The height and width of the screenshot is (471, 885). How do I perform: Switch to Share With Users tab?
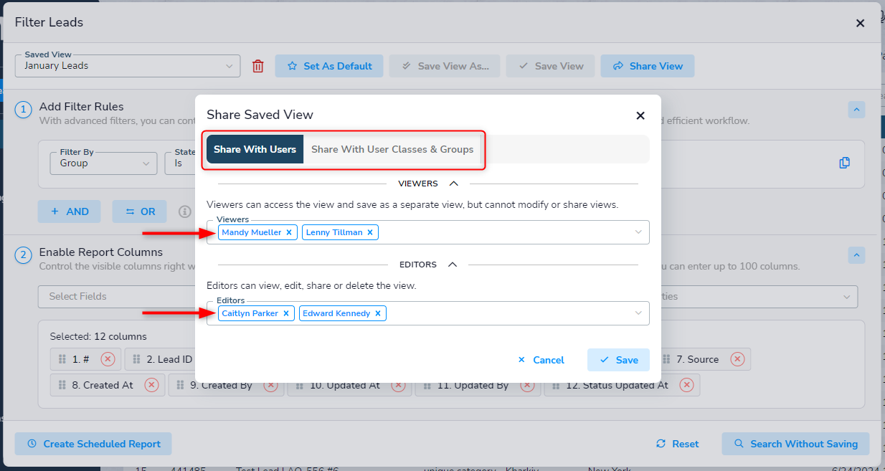(255, 149)
